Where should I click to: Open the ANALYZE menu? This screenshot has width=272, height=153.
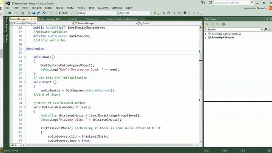pos(103,8)
